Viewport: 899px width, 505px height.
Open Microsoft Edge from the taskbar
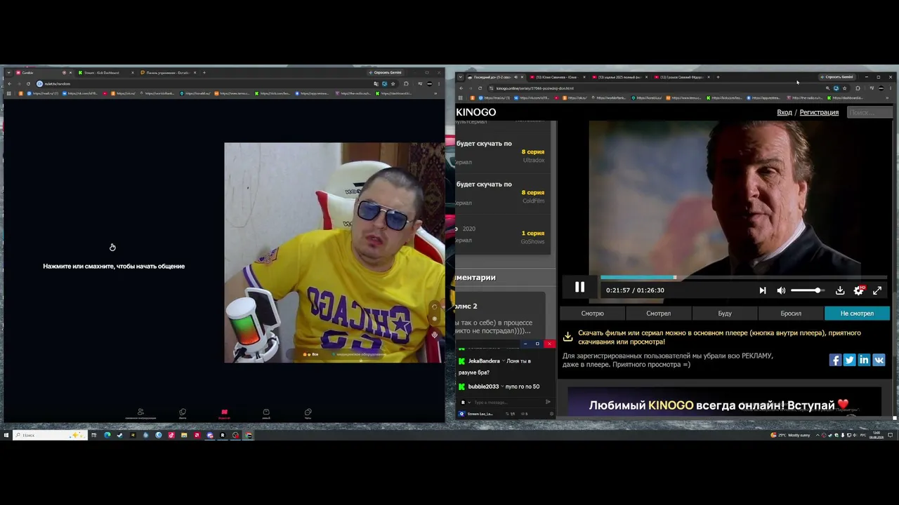[x=107, y=435]
